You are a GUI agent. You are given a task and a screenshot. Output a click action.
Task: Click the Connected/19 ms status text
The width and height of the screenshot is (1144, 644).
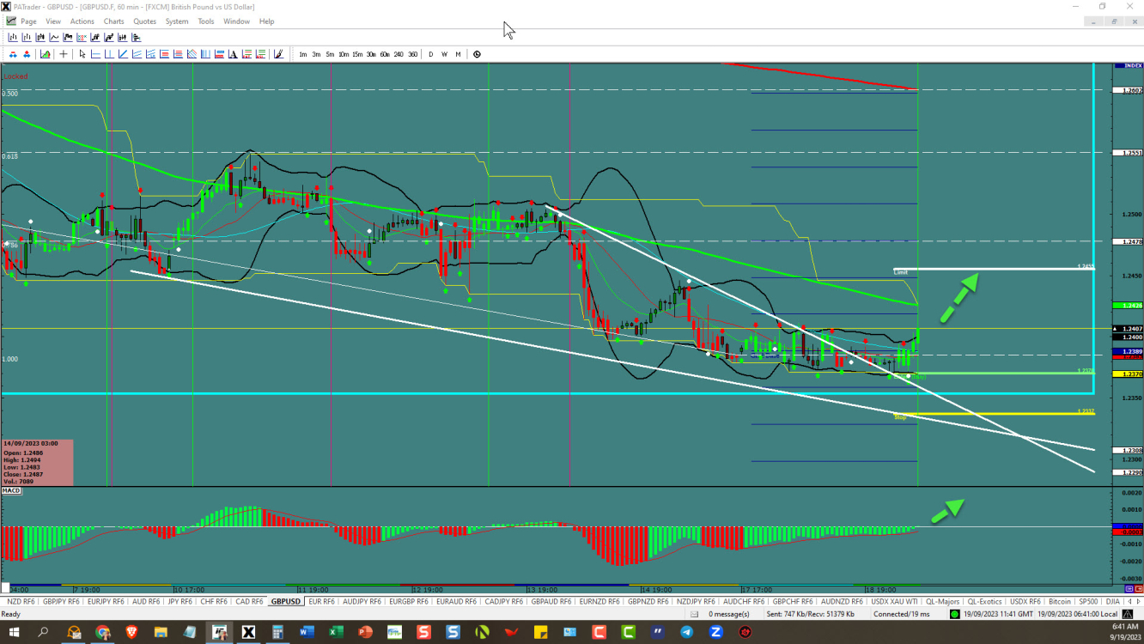pyautogui.click(x=901, y=614)
